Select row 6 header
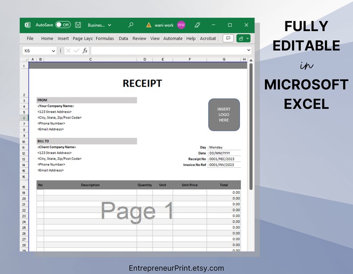This screenshot has height=274, width=353. [x=24, y=118]
